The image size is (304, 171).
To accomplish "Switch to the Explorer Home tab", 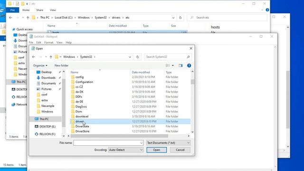I will [26, 10].
